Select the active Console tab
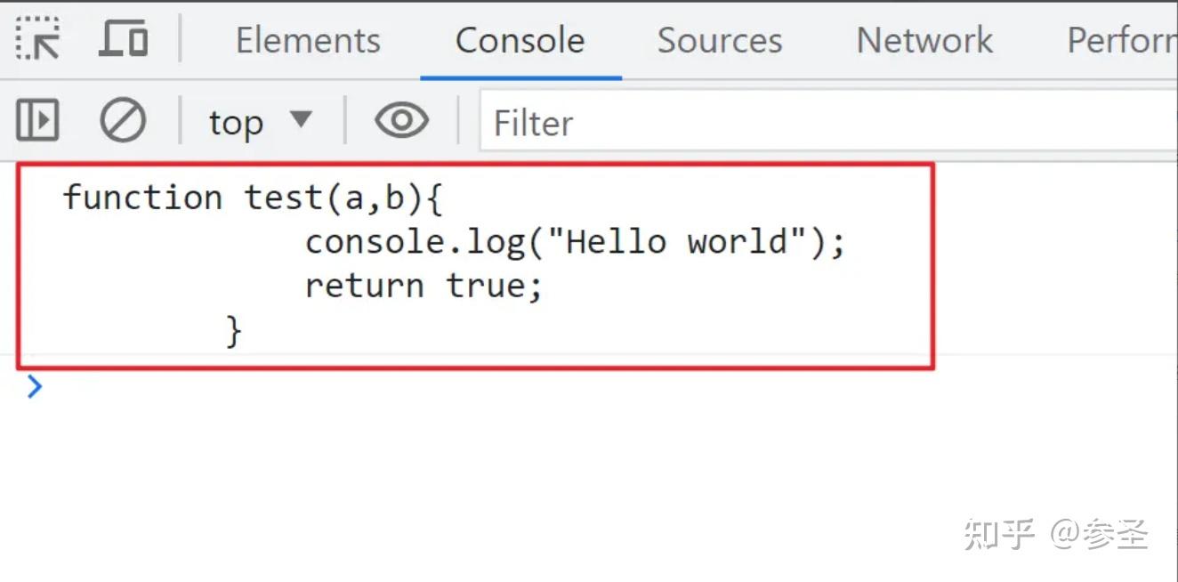The image size is (1178, 582). [520, 40]
